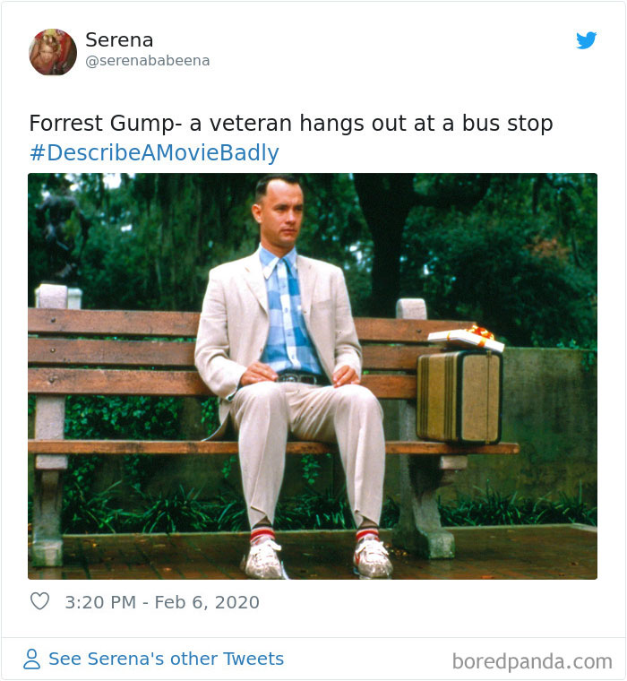Image resolution: width=627 pixels, height=681 pixels.
Task: Visit the @serenababeena handle
Action: point(148,60)
